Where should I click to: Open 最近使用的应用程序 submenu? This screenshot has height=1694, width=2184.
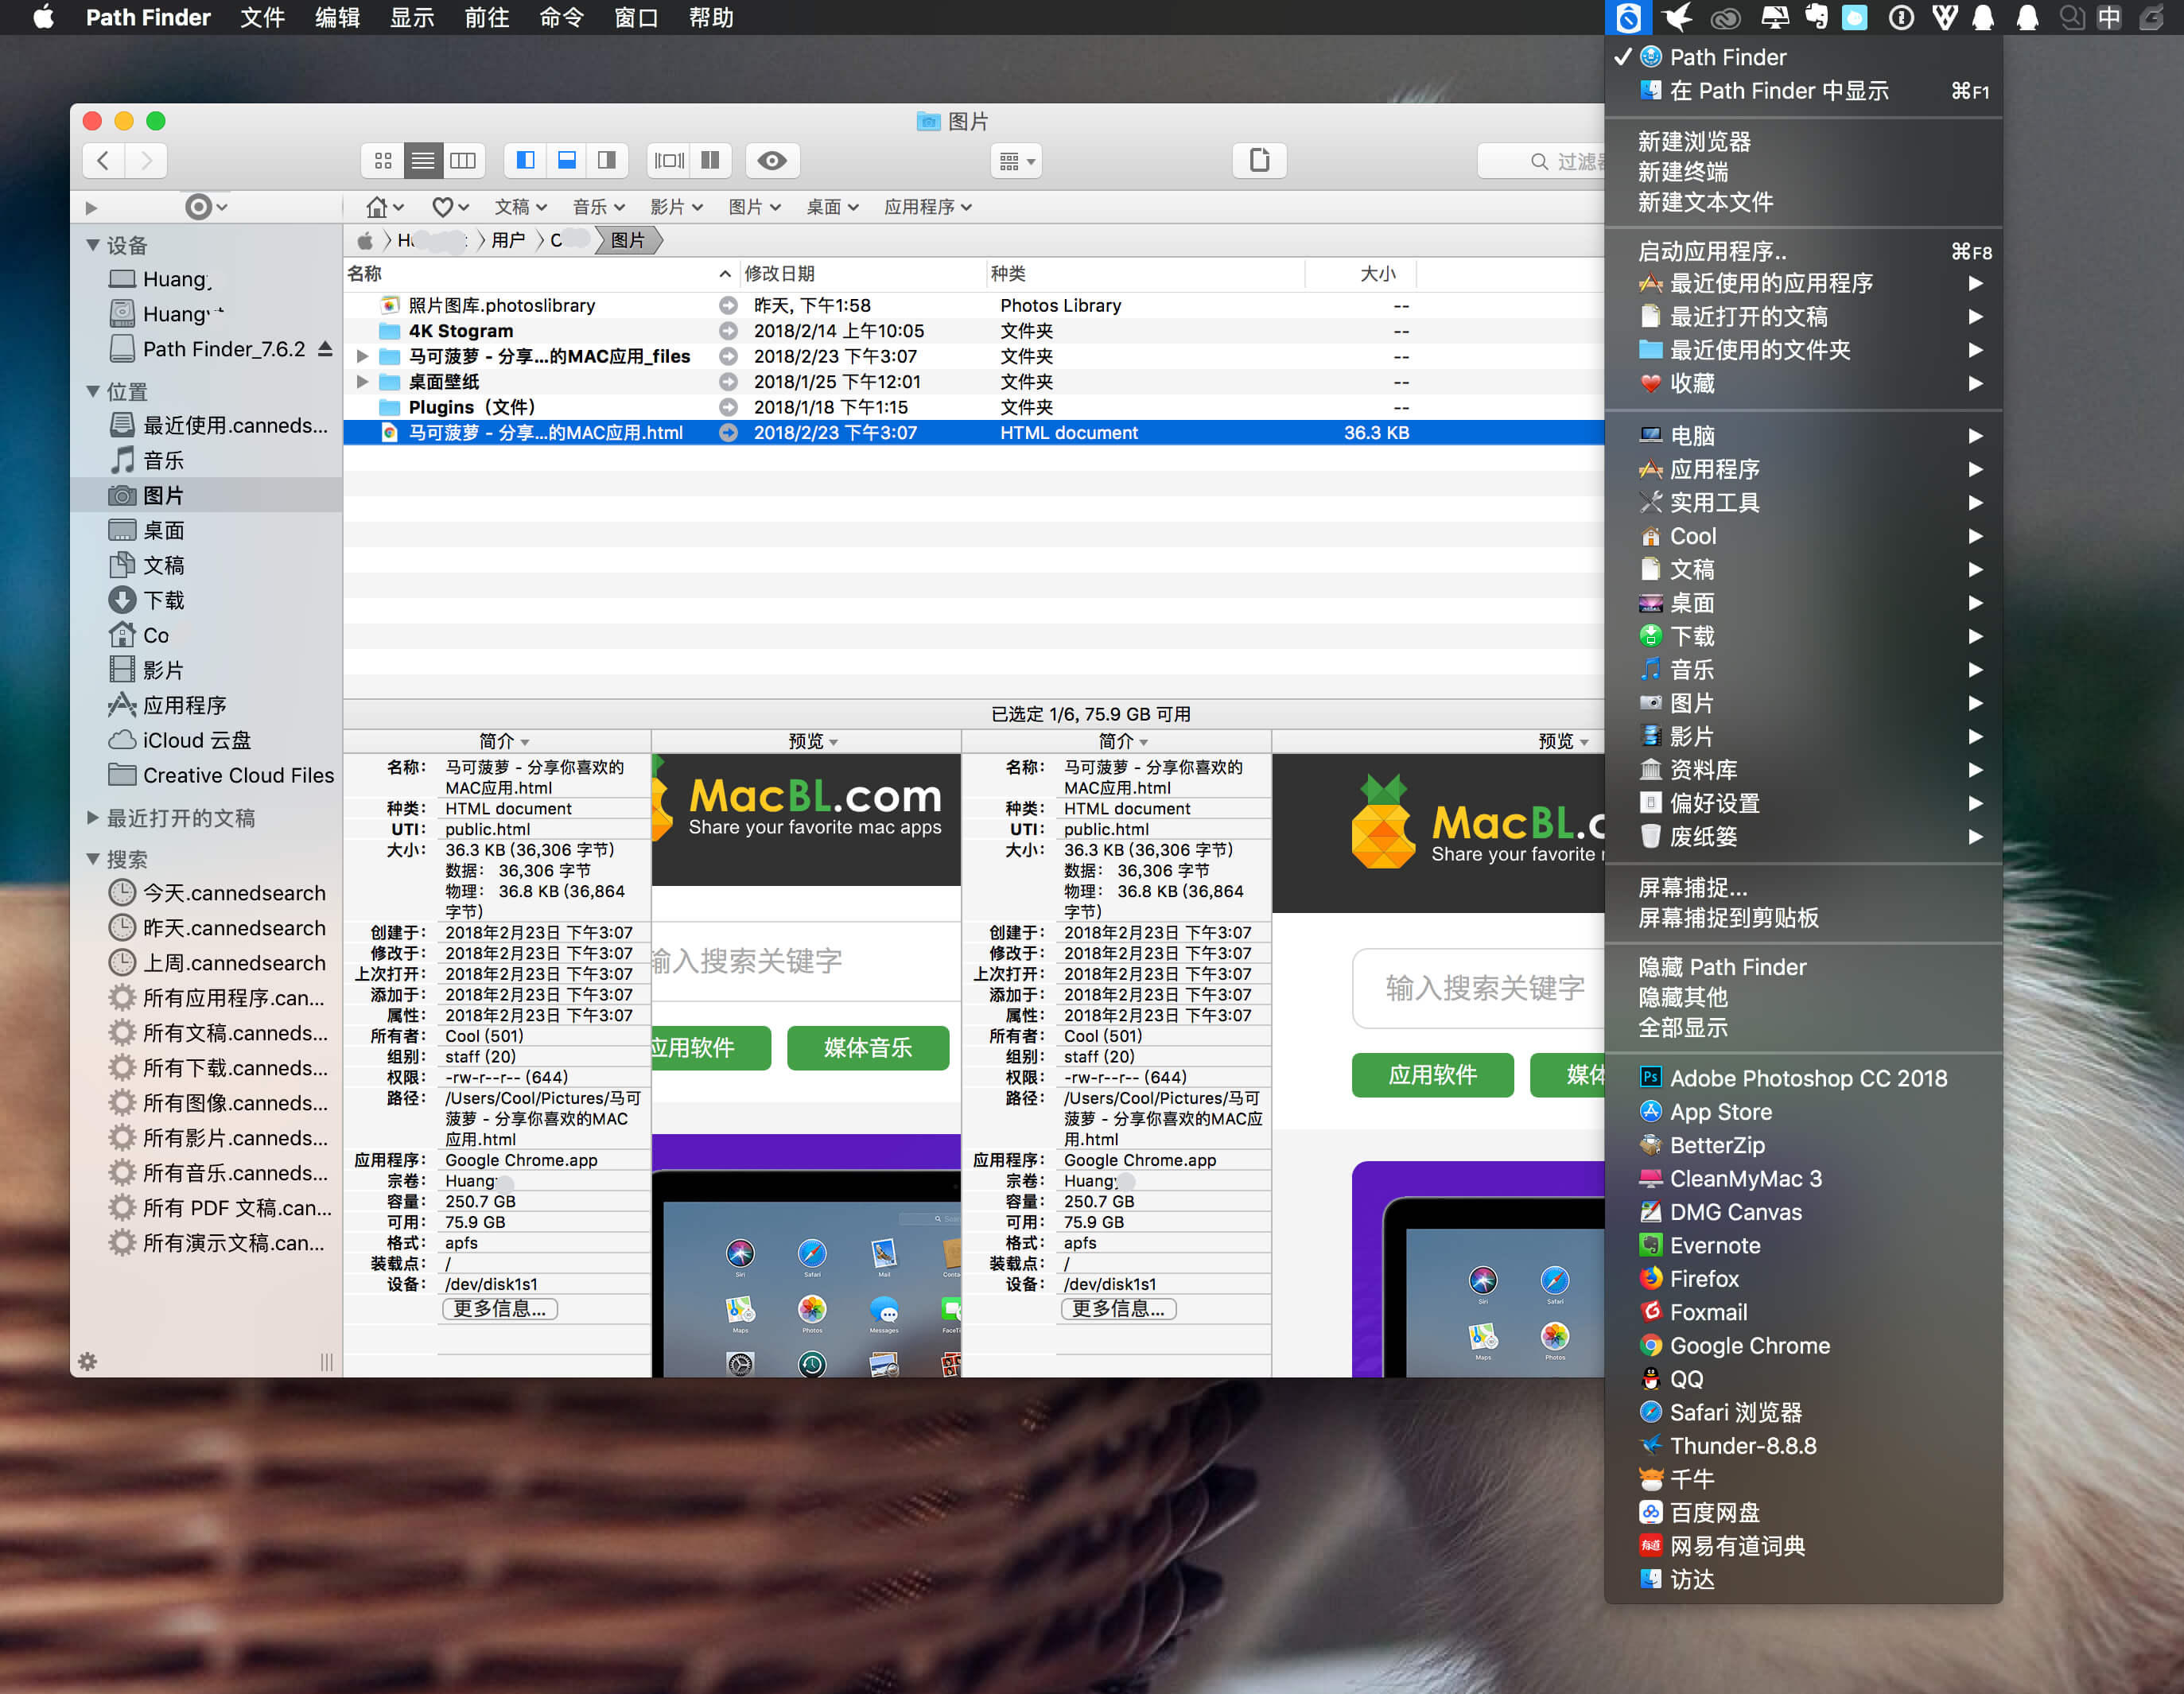tap(1803, 283)
